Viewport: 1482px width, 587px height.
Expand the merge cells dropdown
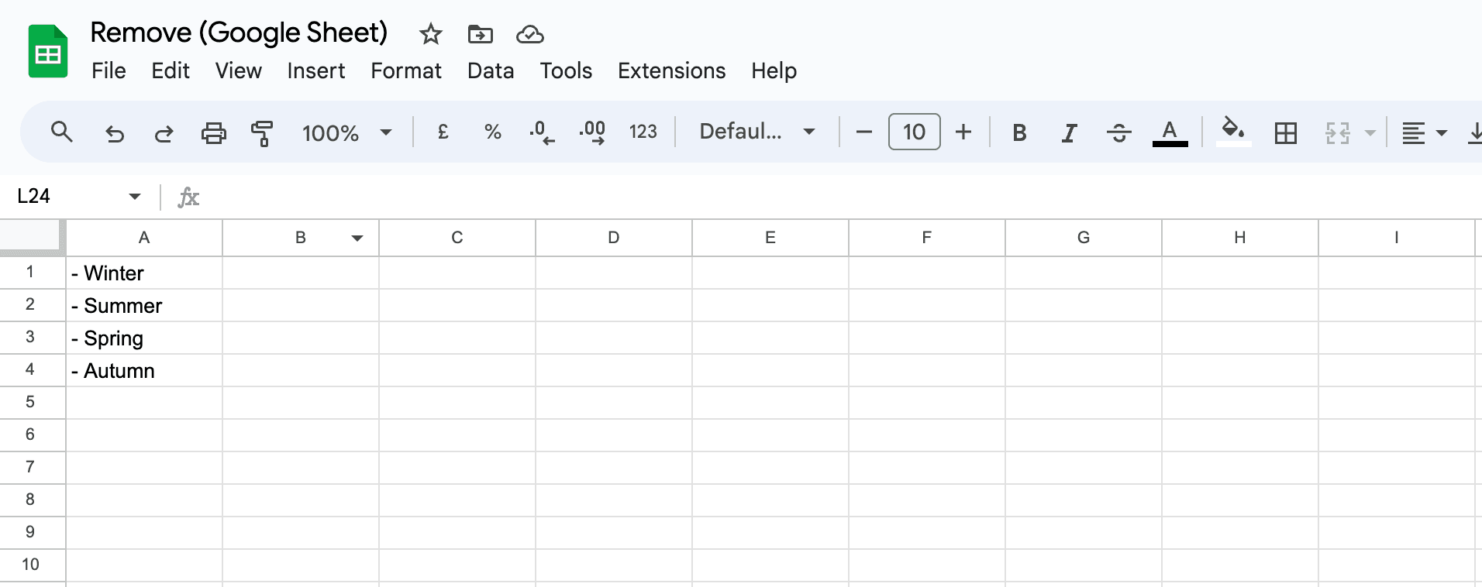click(1369, 132)
